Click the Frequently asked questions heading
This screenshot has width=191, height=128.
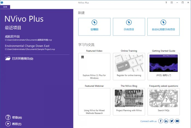point(164,86)
